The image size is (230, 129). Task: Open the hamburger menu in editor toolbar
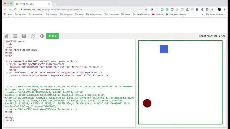click(x=15, y=36)
